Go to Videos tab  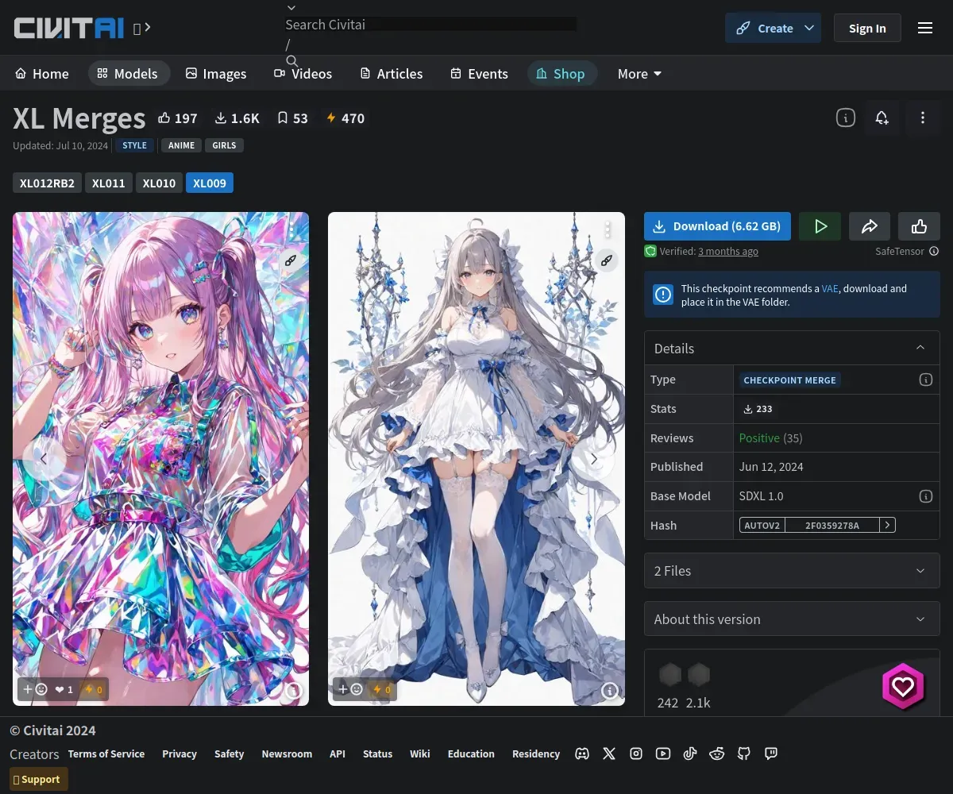tap(303, 74)
